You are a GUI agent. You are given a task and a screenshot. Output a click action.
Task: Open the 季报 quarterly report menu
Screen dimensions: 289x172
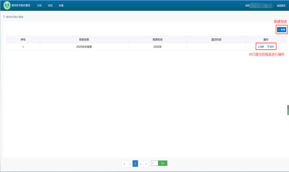coord(50,5)
